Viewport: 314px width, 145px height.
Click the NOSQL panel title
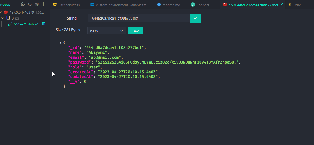[5, 5]
